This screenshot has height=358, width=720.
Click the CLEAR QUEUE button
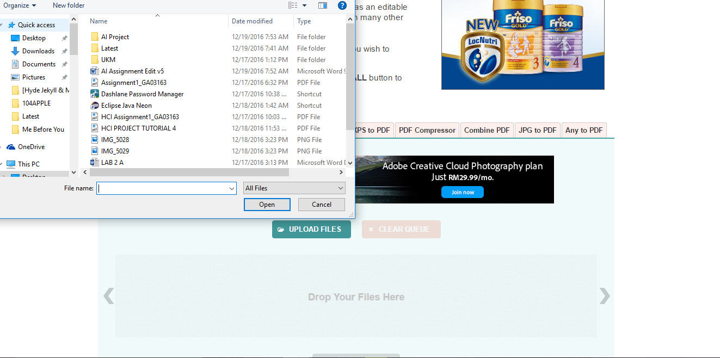[x=401, y=229]
